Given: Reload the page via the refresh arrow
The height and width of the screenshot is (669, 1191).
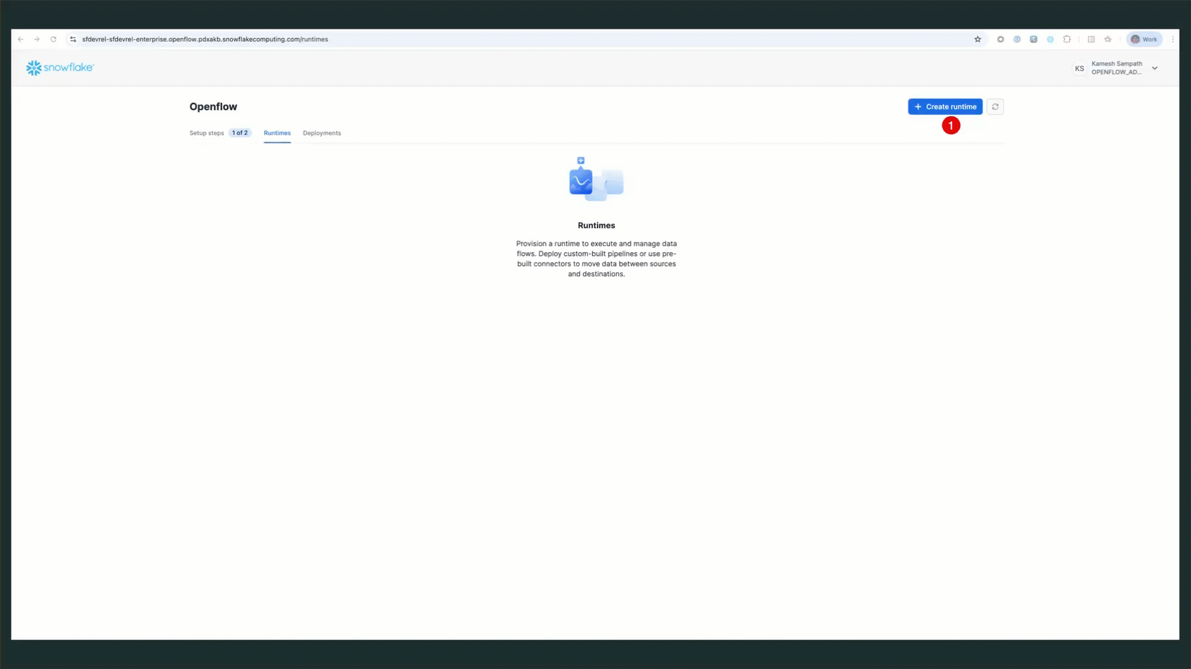Looking at the screenshot, I should click(53, 40).
